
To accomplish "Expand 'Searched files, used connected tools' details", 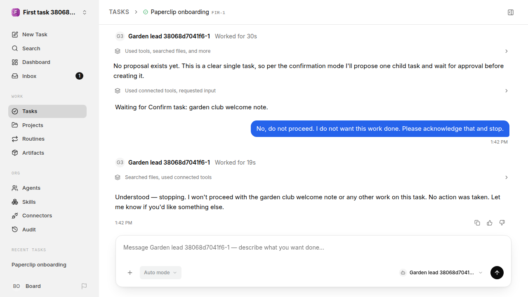I will tap(311, 177).
